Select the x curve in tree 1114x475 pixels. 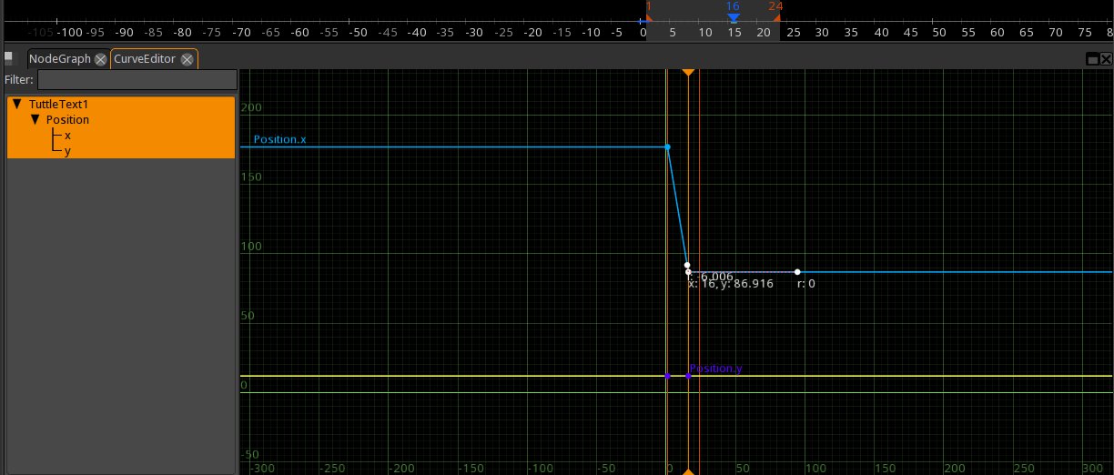[x=67, y=136]
